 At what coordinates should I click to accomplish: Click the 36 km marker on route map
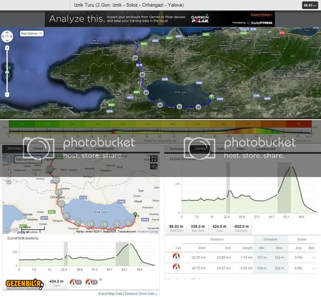tap(66, 216)
